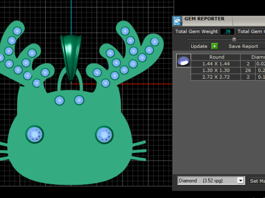The width and height of the screenshot is (265, 198).
Task: Click the panel collapse arrow handle
Action: point(234,39)
